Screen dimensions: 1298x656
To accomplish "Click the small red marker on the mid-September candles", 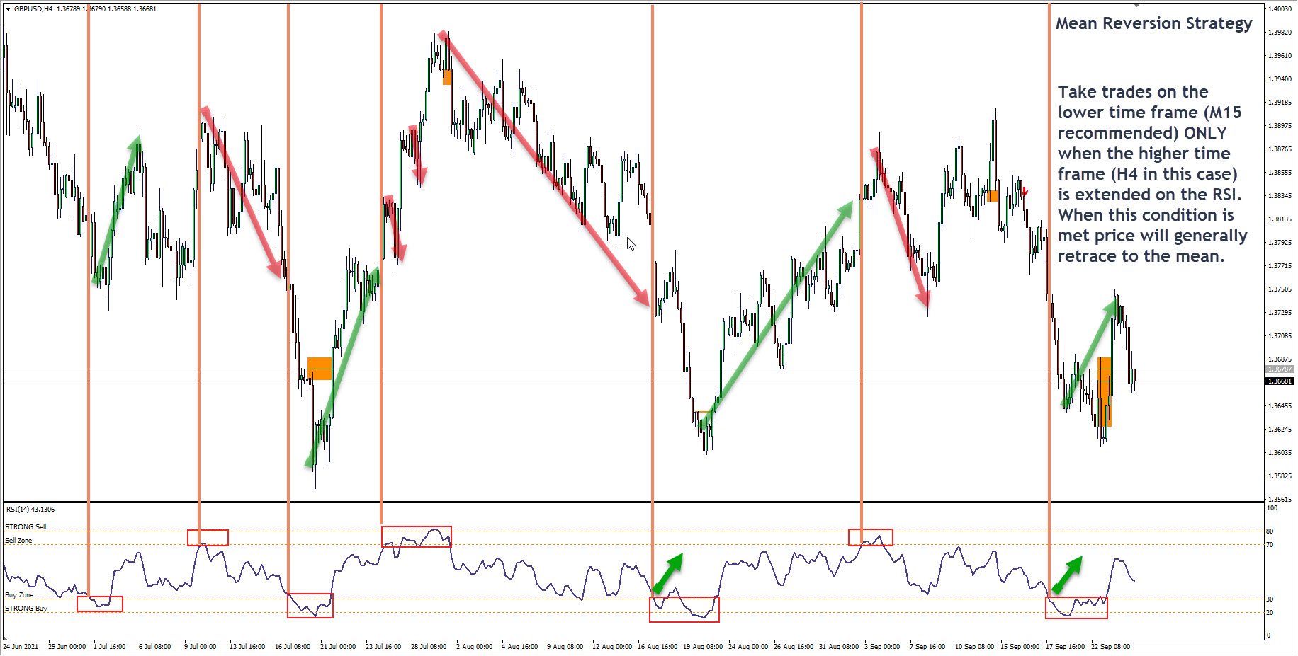I will click(1025, 191).
